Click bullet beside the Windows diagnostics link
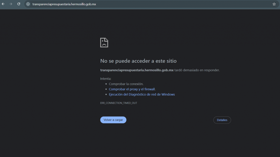The image size is (280, 157). click(x=106, y=95)
